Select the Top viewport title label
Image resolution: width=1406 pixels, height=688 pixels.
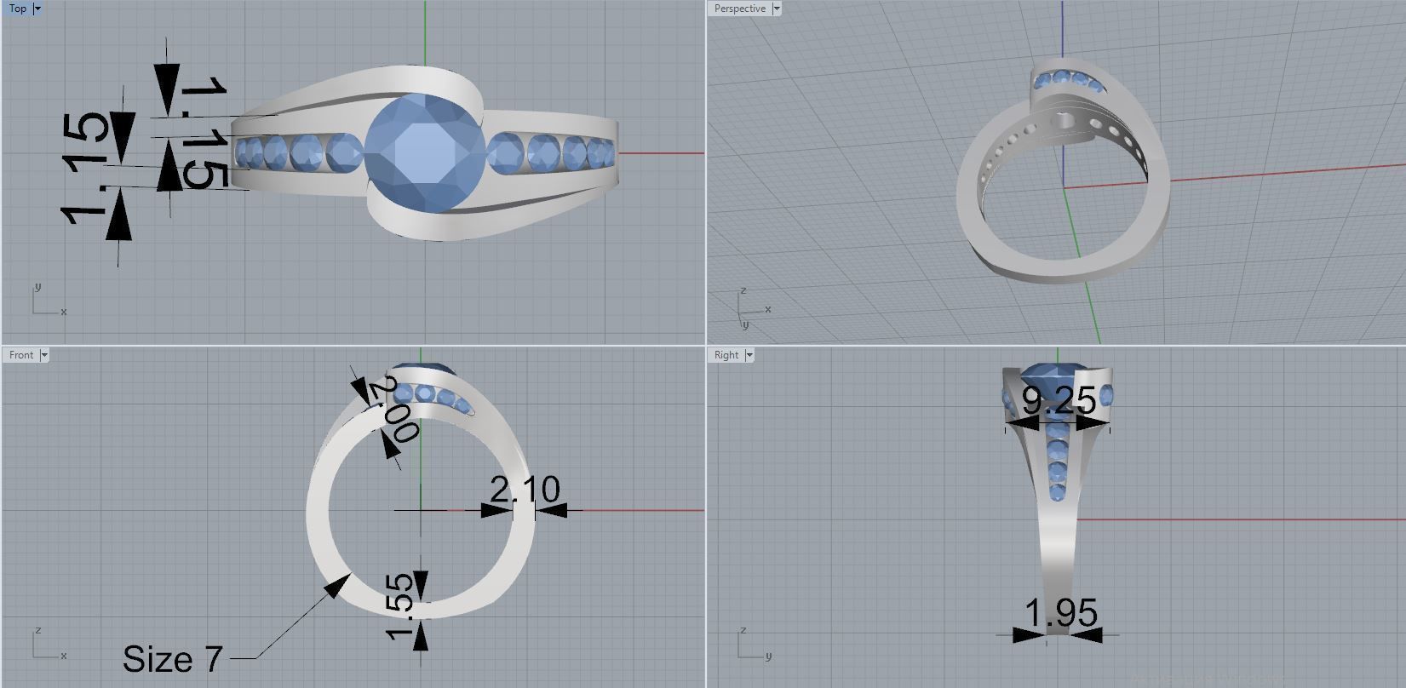tap(17, 9)
